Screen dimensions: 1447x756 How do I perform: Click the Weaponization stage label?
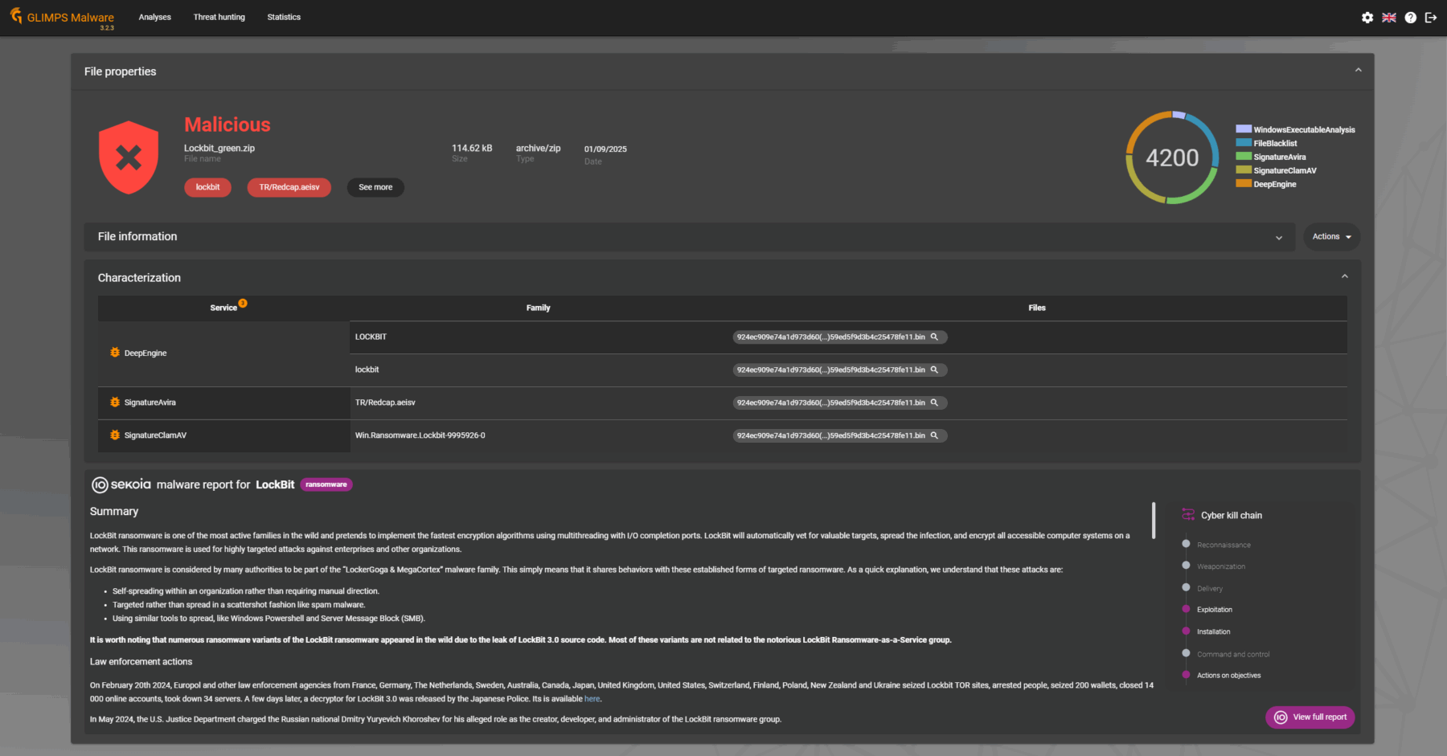click(x=1221, y=566)
